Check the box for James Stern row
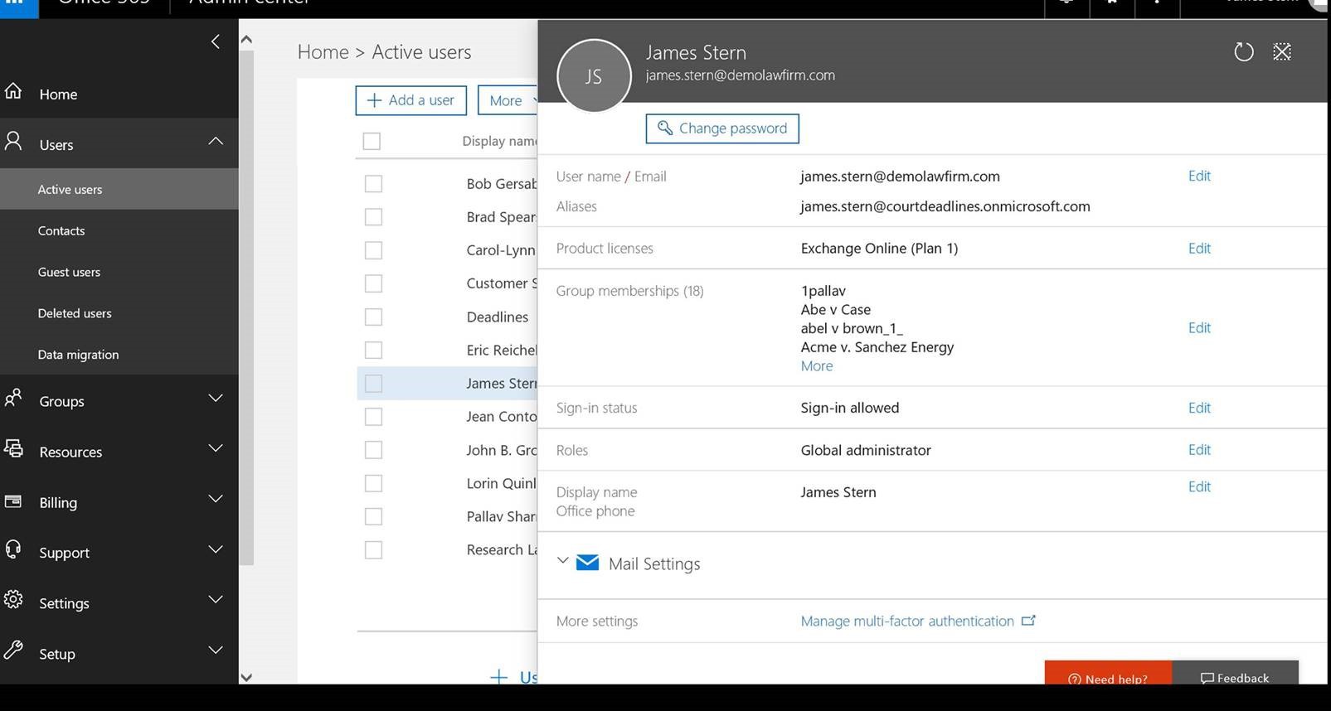Image resolution: width=1331 pixels, height=711 pixels. click(373, 383)
